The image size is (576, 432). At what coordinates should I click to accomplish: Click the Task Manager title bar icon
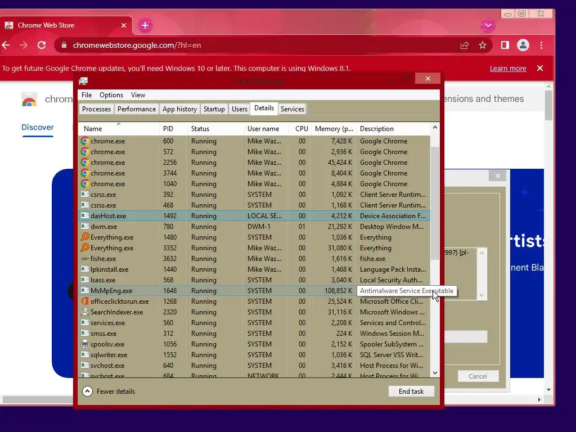point(84,80)
